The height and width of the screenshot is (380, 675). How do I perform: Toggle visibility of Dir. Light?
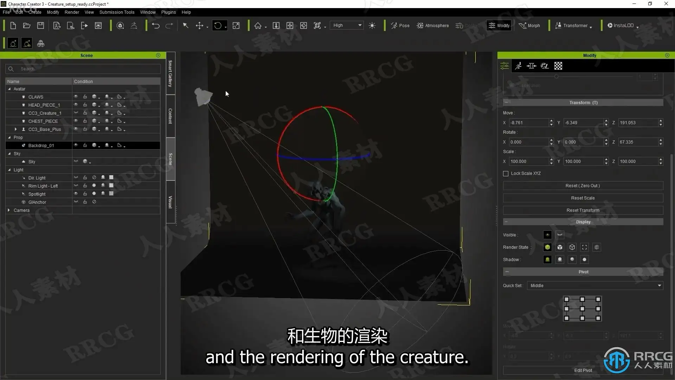(x=76, y=177)
